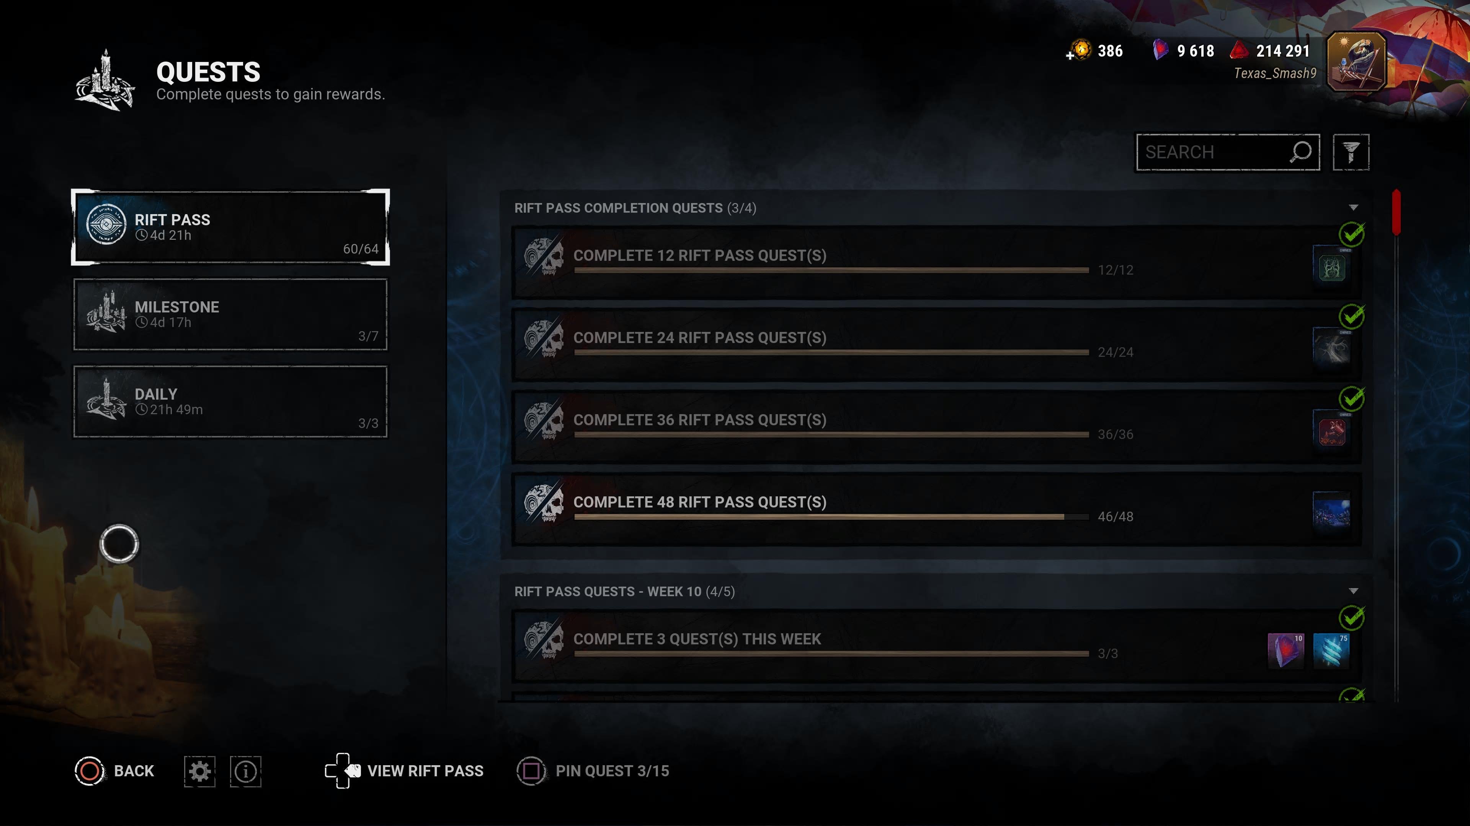The image size is (1470, 826).
Task: Click the 36 quests completed checkmark
Action: tap(1351, 398)
